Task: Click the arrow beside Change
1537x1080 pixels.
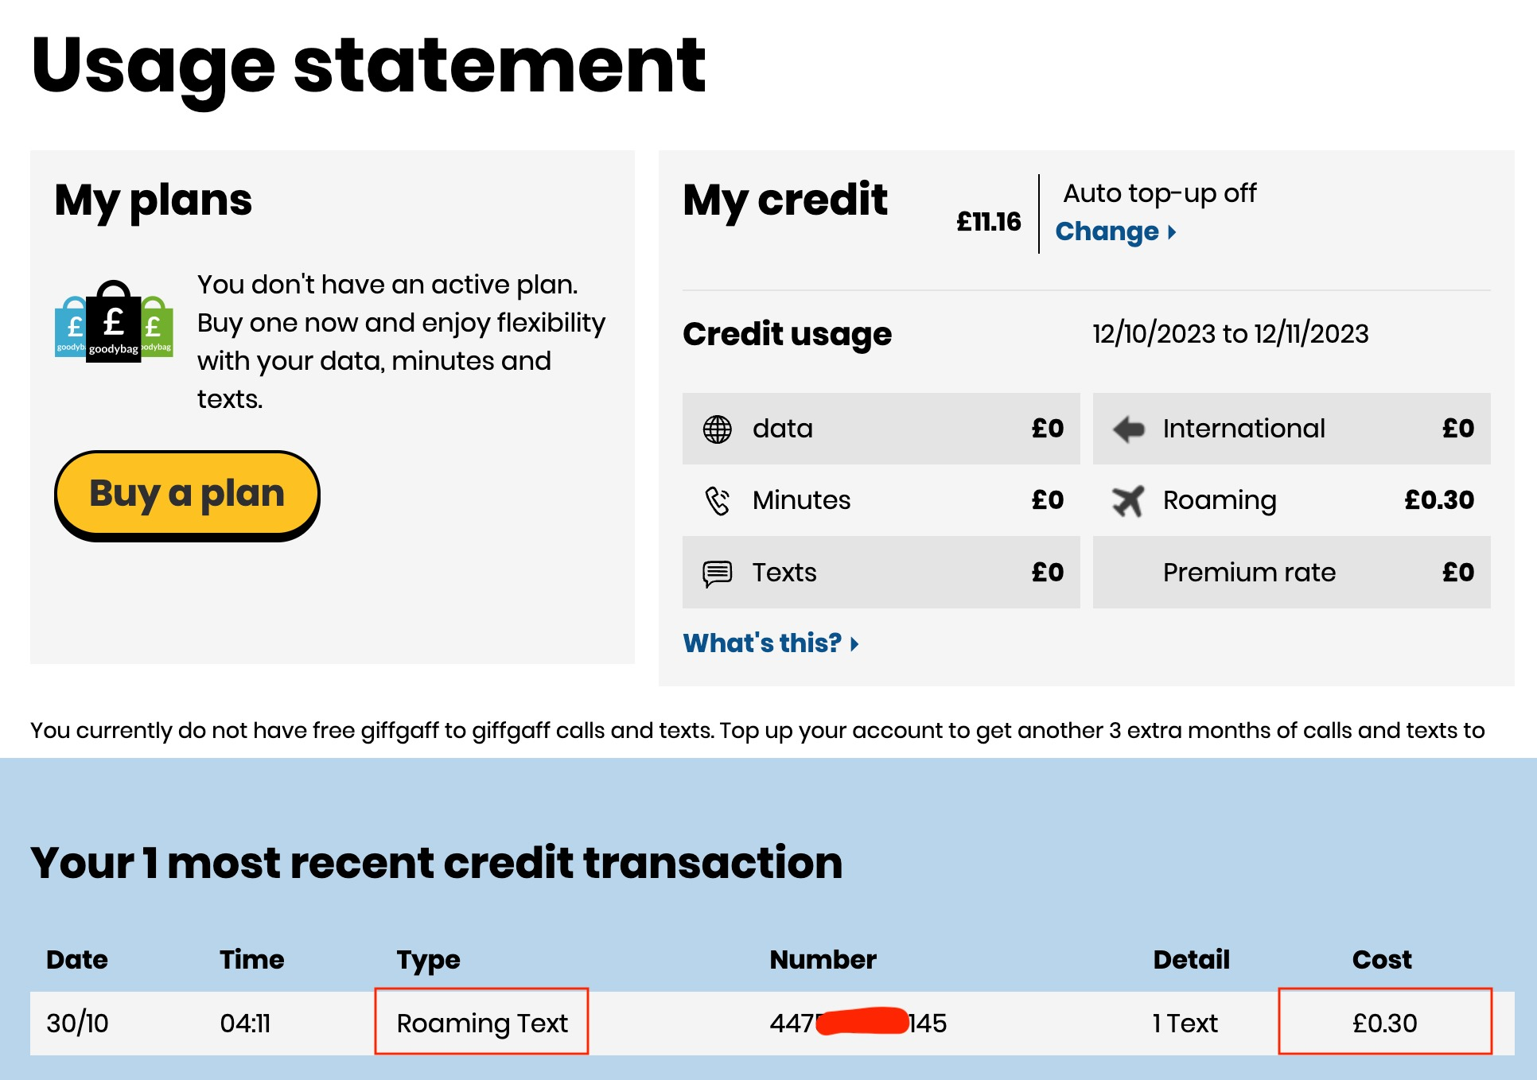Action: pos(1171,232)
